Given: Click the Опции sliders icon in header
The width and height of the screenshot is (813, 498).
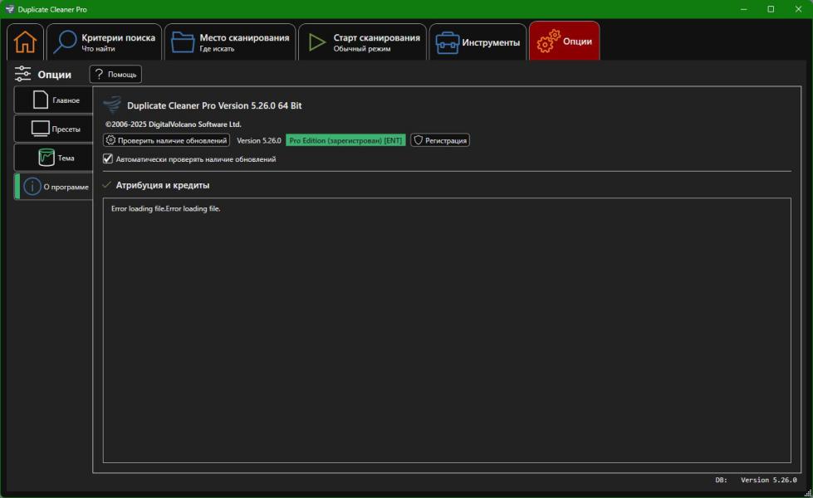Looking at the screenshot, I should click(x=22, y=75).
